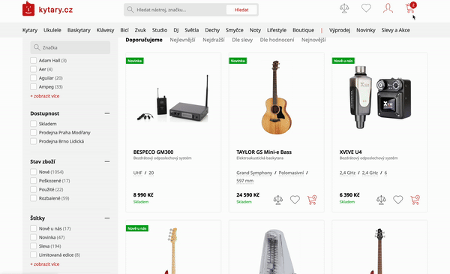Open the user account icon
The height and width of the screenshot is (274, 450).
point(388,8)
